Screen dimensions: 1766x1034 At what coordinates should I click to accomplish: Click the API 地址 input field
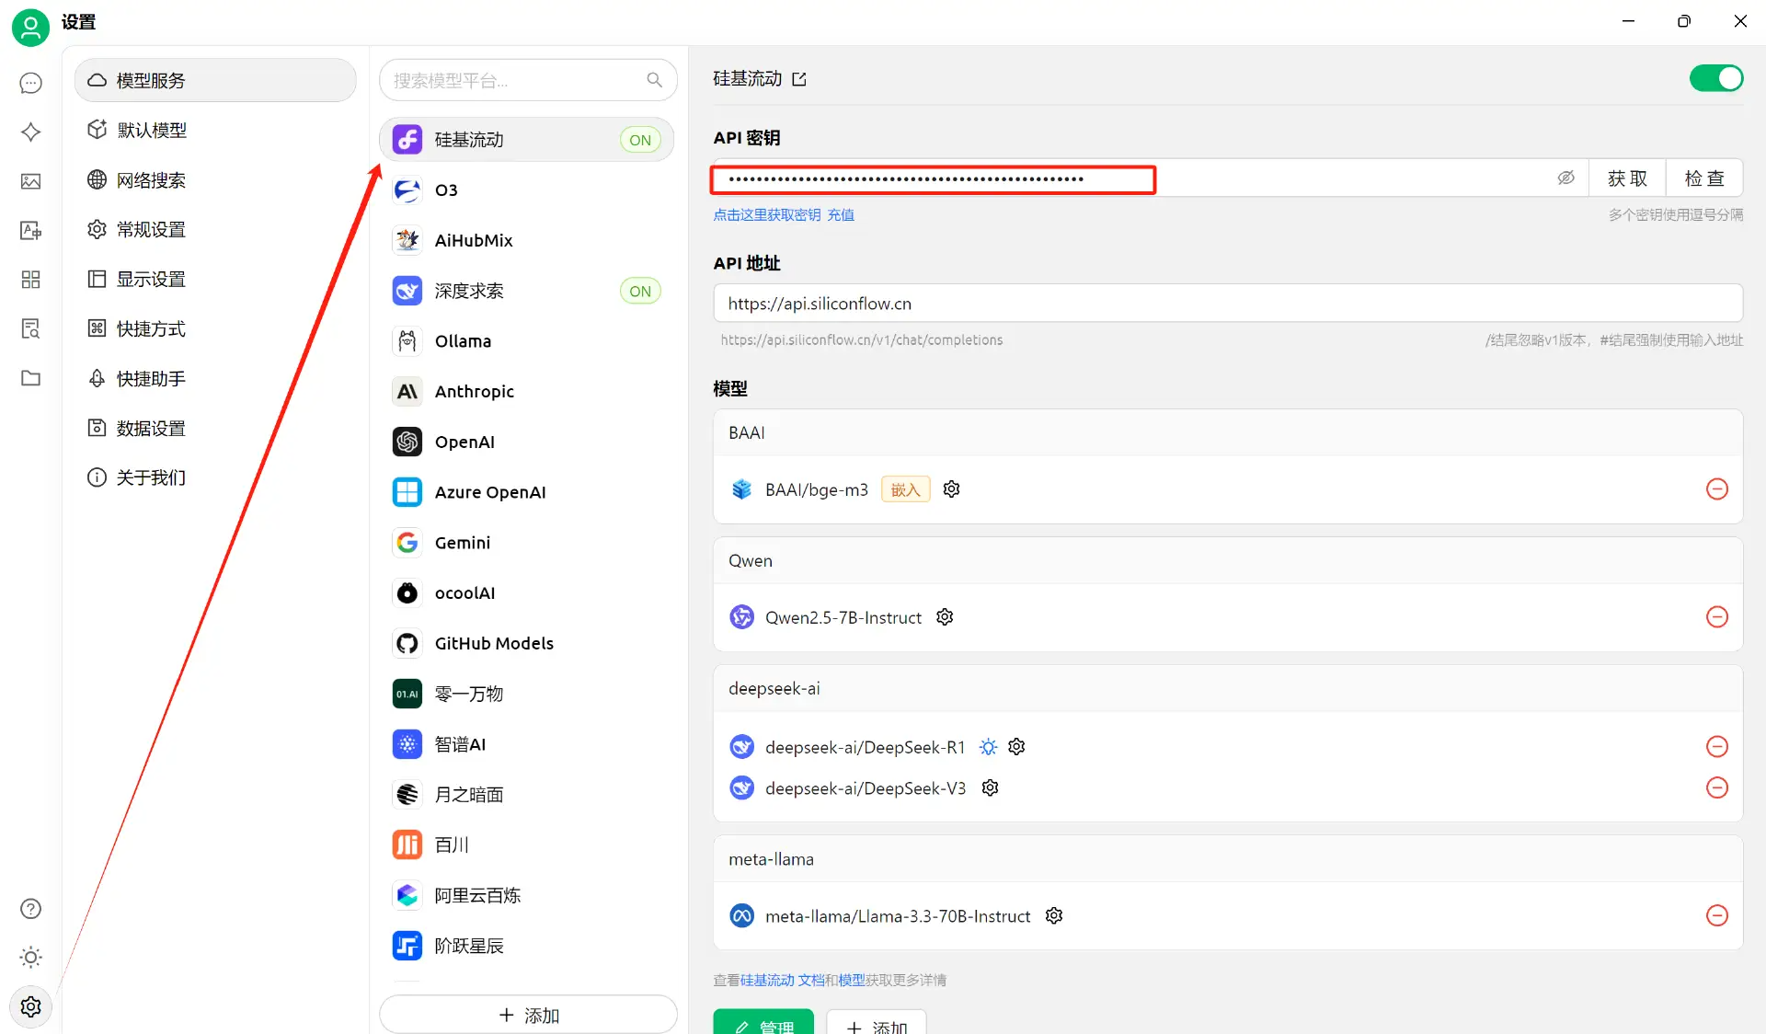[1228, 304]
